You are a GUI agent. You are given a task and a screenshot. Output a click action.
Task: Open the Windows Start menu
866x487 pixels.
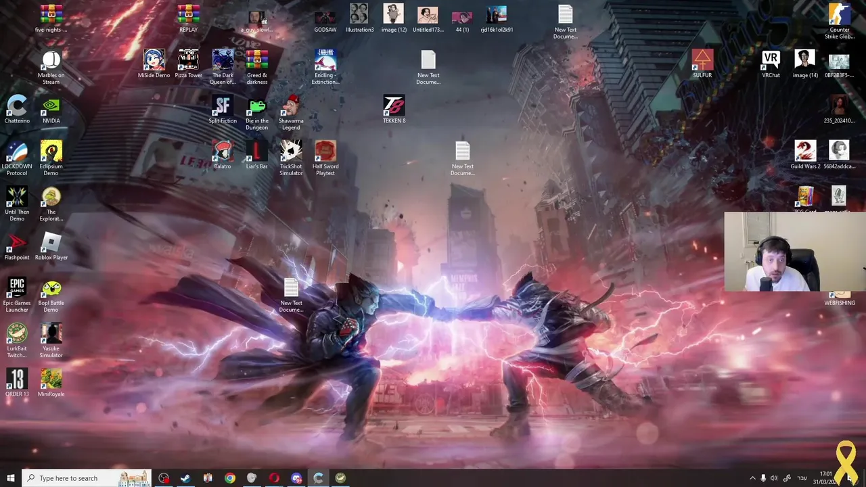point(10,478)
